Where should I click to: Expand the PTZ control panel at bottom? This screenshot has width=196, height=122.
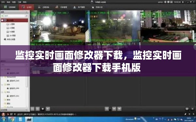click(26, 110)
